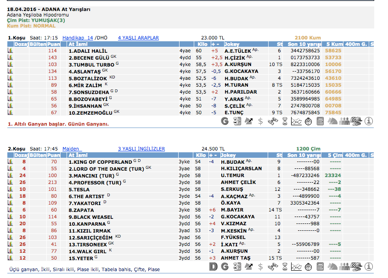Image resolution: width=388 pixels, height=278 pixels.
Task: Click the G icon below race 1
Action: 225,122
